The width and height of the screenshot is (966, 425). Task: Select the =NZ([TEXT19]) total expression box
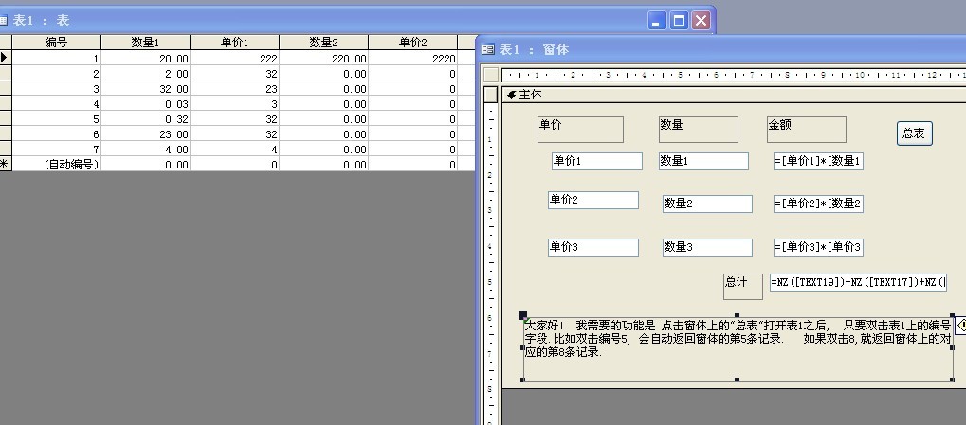(857, 282)
